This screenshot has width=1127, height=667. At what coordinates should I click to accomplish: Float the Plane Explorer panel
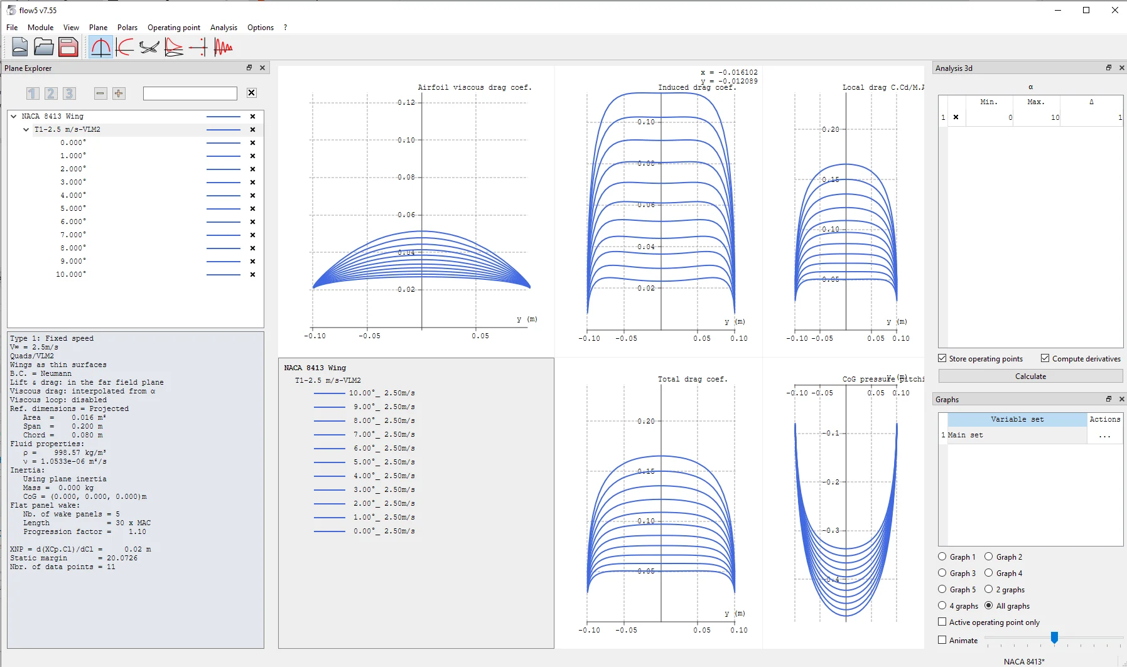tap(249, 68)
